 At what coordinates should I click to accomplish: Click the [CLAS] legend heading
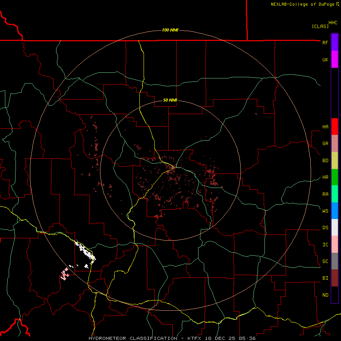point(320,26)
